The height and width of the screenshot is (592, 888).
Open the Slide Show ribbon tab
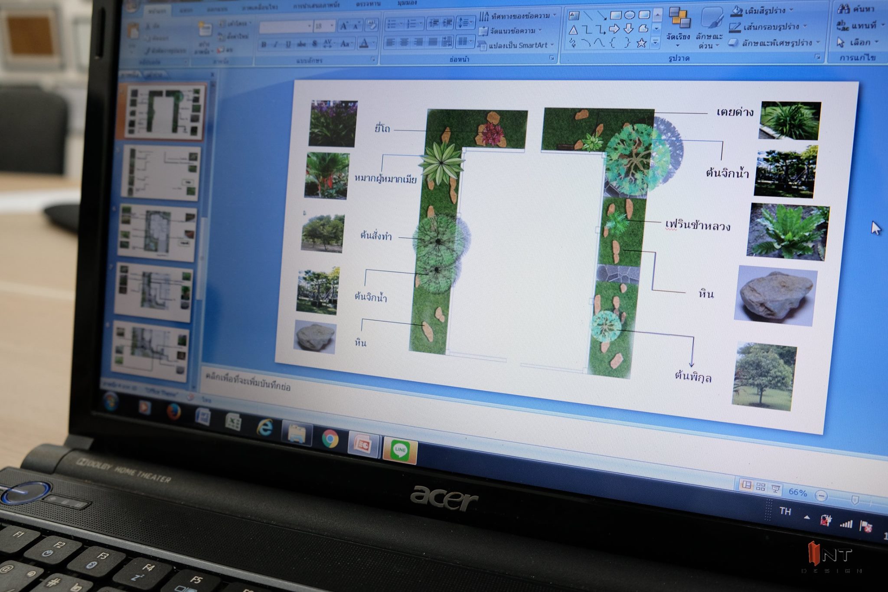click(x=316, y=6)
